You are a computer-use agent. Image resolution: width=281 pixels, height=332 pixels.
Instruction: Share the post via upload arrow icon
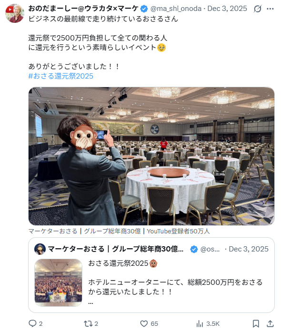tap(270, 323)
